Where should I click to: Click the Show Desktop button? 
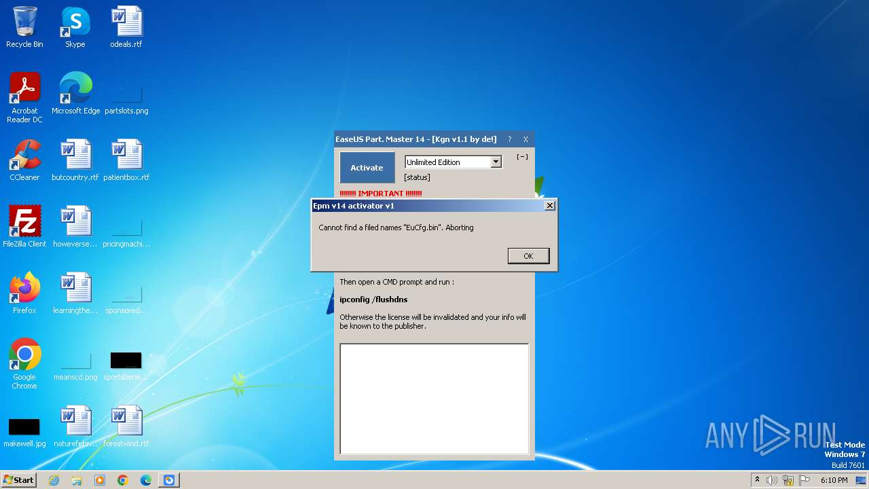click(862, 480)
